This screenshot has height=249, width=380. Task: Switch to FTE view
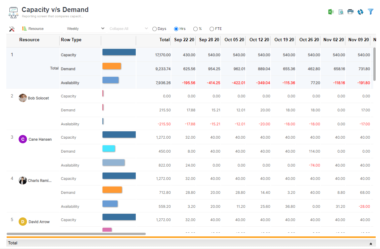tap(211, 29)
